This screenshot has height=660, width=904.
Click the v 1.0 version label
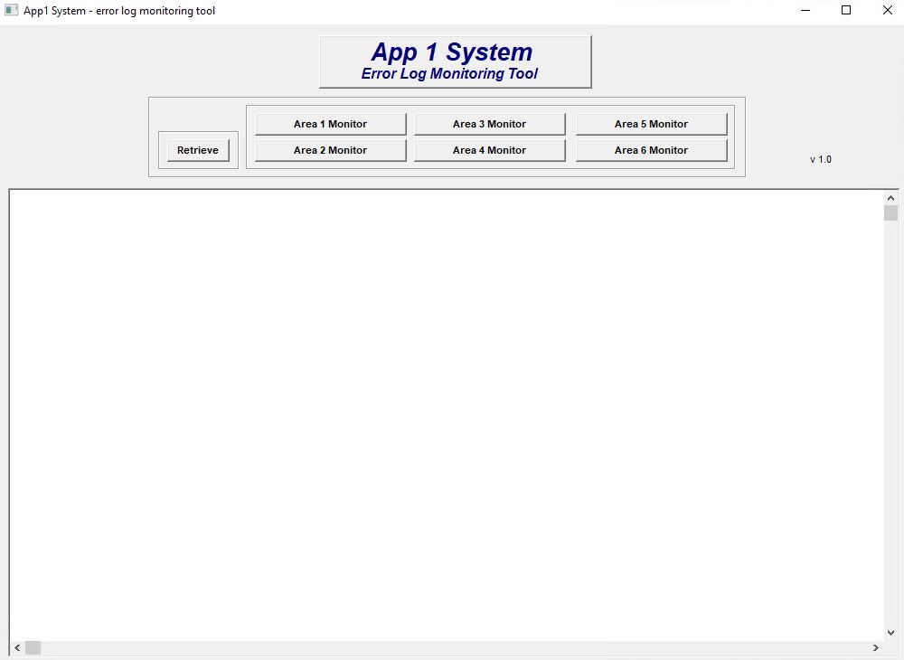821,159
